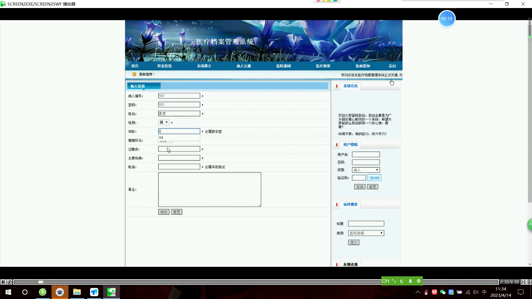Click the moon icon in input method bar
The height and width of the screenshot is (299, 532).
point(402,281)
